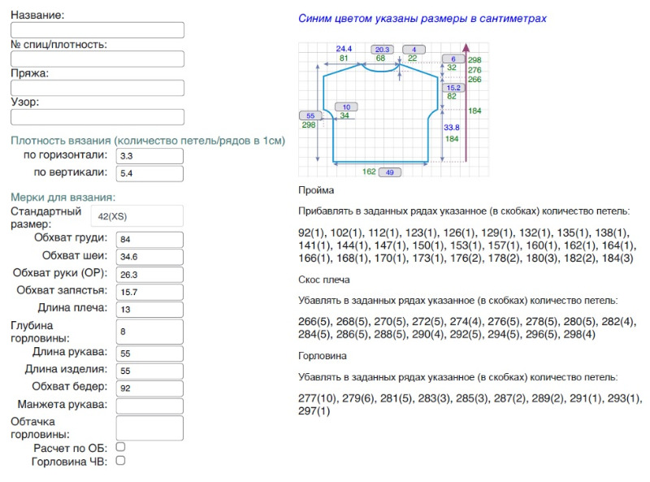Click the 'по вертикали' density field
The image size is (650, 482).
149,173
